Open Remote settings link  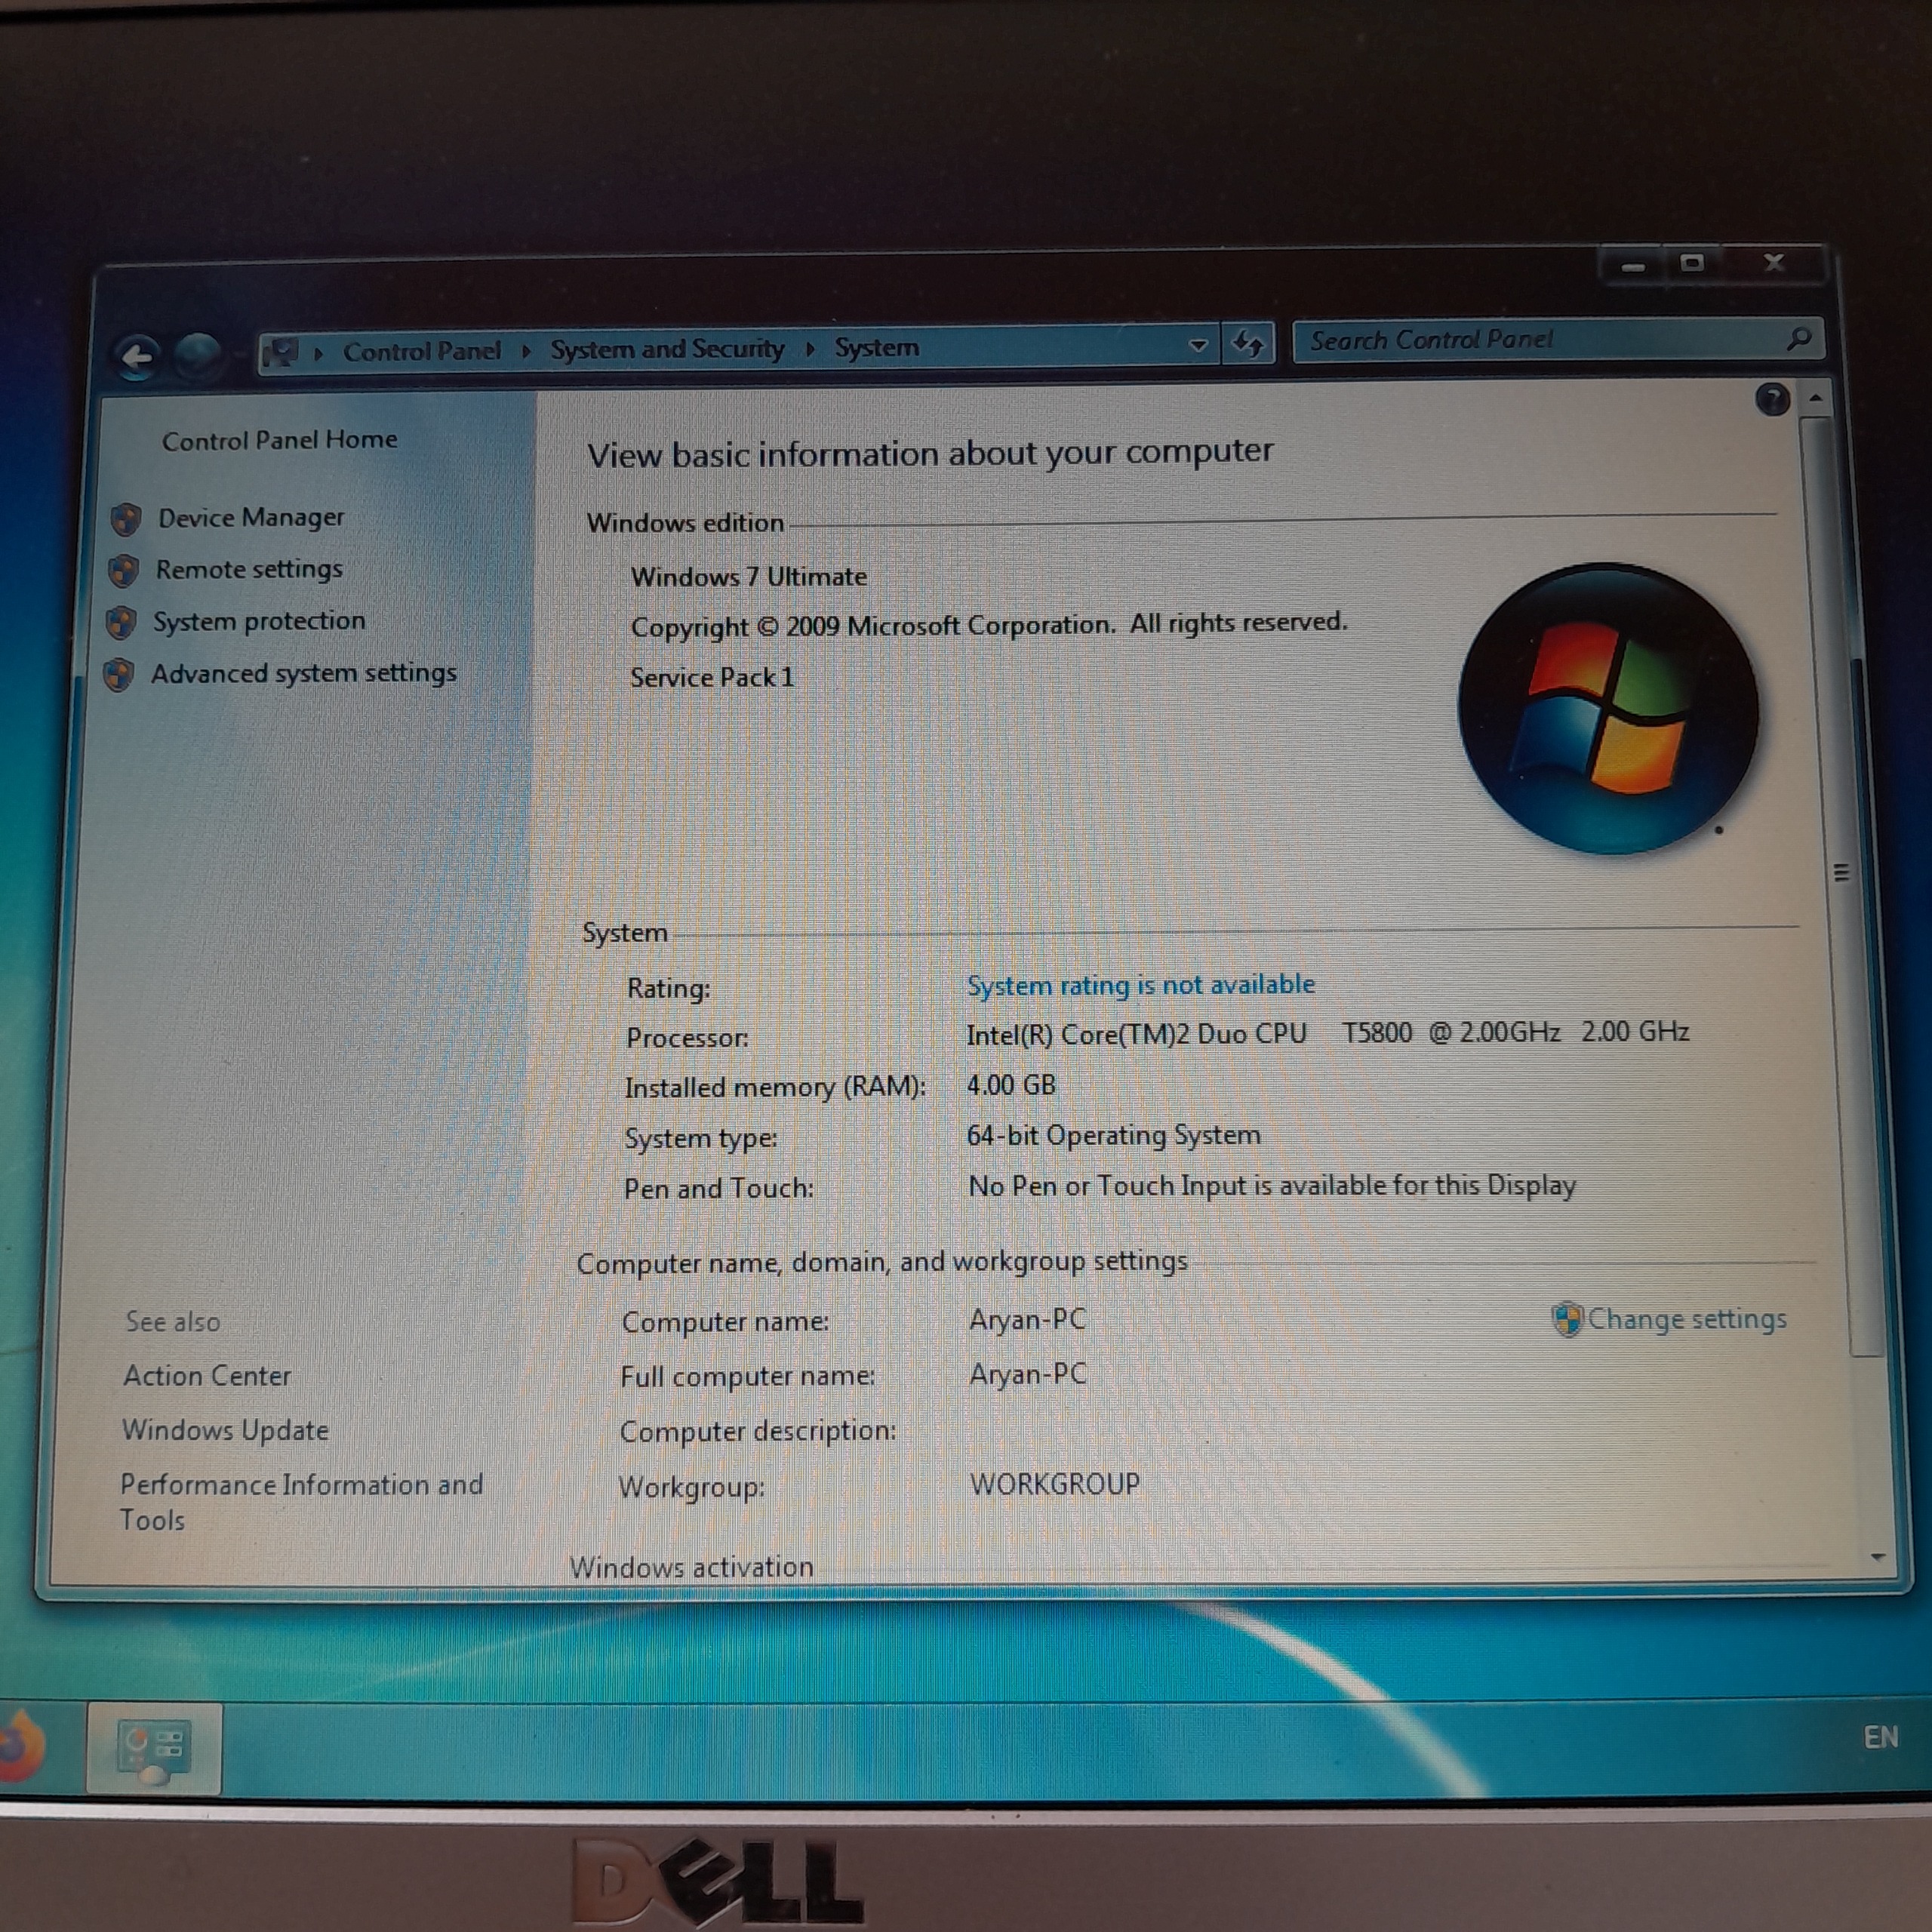[x=249, y=570]
